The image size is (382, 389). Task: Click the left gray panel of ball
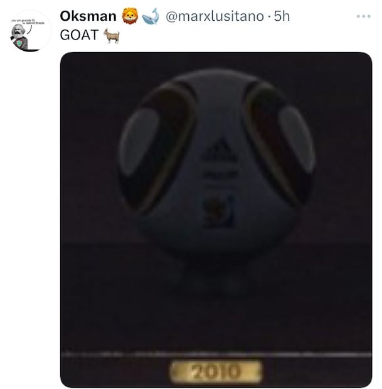tap(139, 141)
